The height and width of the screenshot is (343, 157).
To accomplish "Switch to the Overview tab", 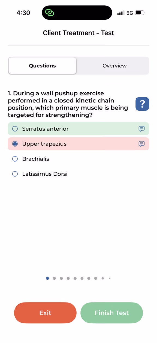I will click(x=114, y=66).
